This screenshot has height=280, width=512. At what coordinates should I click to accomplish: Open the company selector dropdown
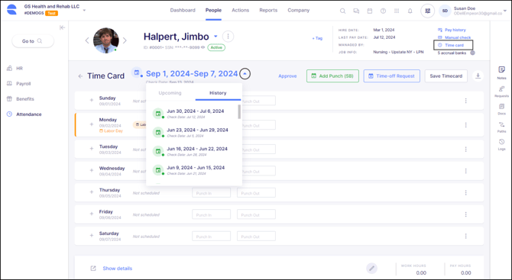(x=84, y=10)
